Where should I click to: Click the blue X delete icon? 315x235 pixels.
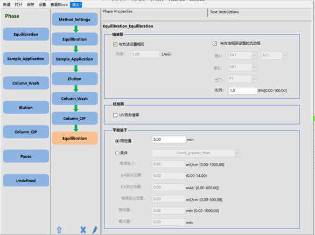83,230
